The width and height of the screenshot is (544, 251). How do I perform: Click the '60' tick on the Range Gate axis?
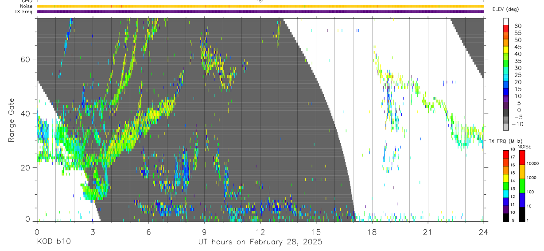pos(26,59)
